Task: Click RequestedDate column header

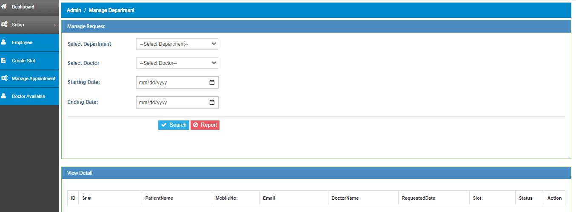Action: [x=434, y=198]
